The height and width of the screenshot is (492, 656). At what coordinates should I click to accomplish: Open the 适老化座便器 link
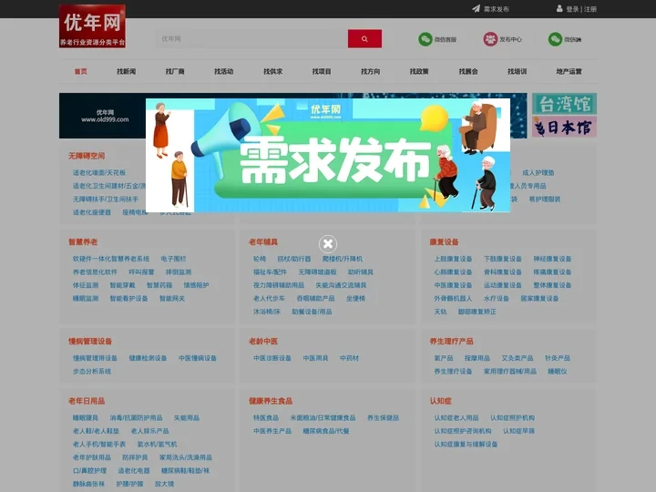coord(92,212)
